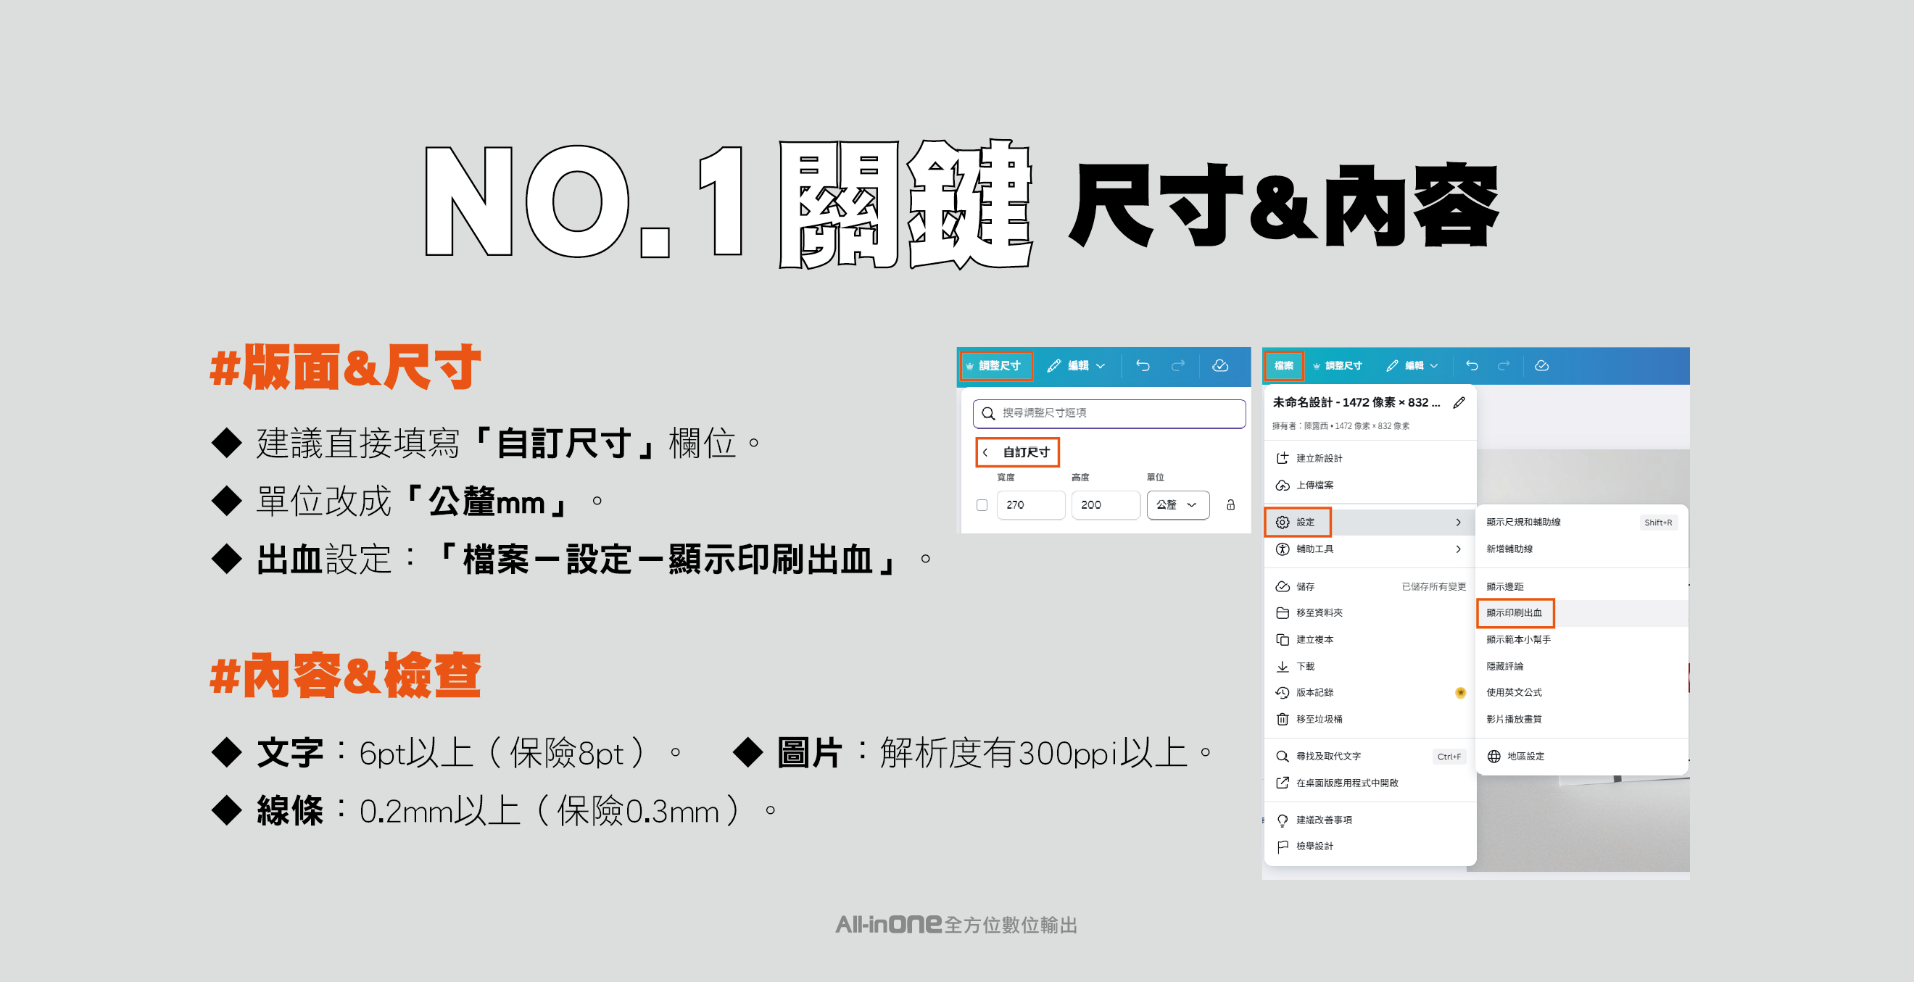Toggle 使用英文公式 option
Viewport: 1914px width, 982px height.
1580,692
